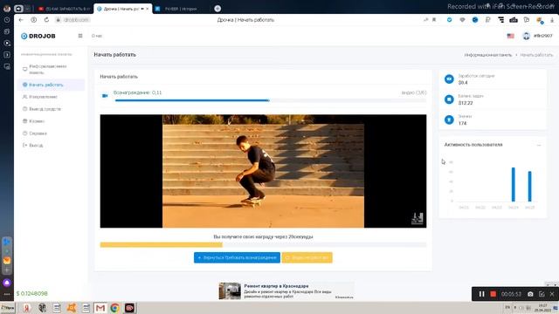Click the dark blue round extension icon
The height and width of the screenshot is (314, 559).
pyautogui.click(x=475, y=20)
